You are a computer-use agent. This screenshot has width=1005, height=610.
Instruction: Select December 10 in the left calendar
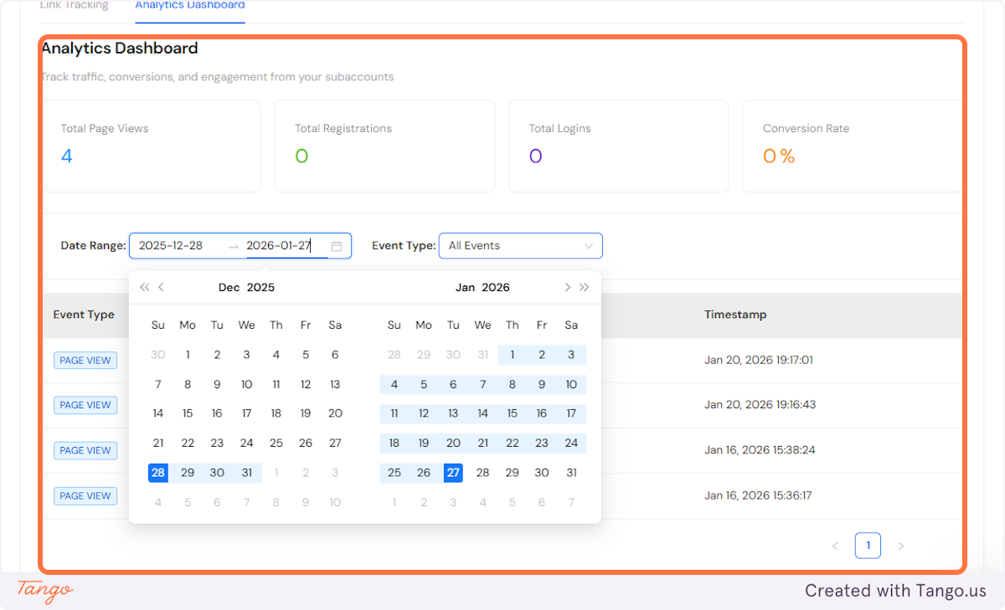coord(246,385)
